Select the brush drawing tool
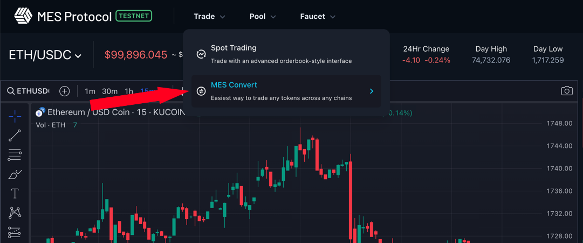The image size is (583, 243). (15, 174)
